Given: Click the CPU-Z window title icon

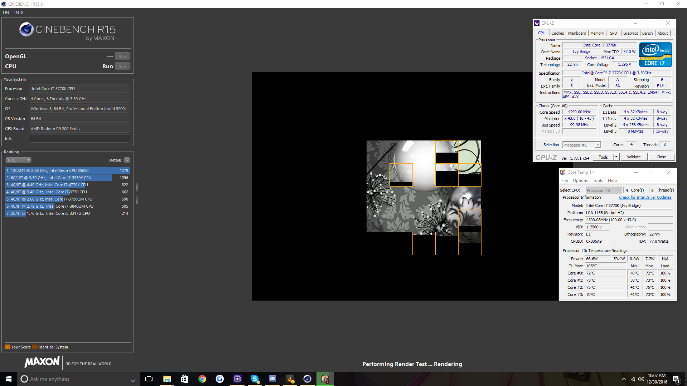Looking at the screenshot, I should [x=537, y=23].
